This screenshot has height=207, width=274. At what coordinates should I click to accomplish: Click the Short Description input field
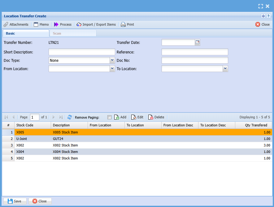tap(82, 52)
